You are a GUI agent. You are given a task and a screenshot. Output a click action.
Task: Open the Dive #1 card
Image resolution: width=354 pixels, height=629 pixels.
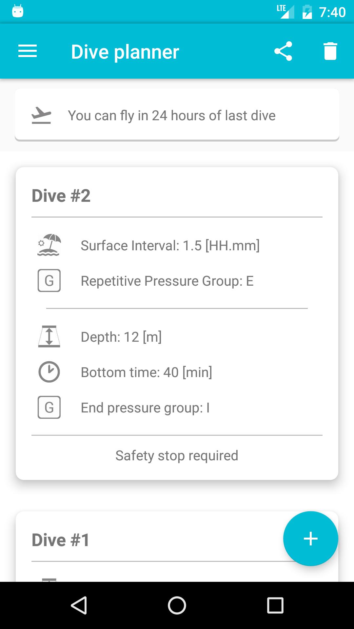click(61, 540)
